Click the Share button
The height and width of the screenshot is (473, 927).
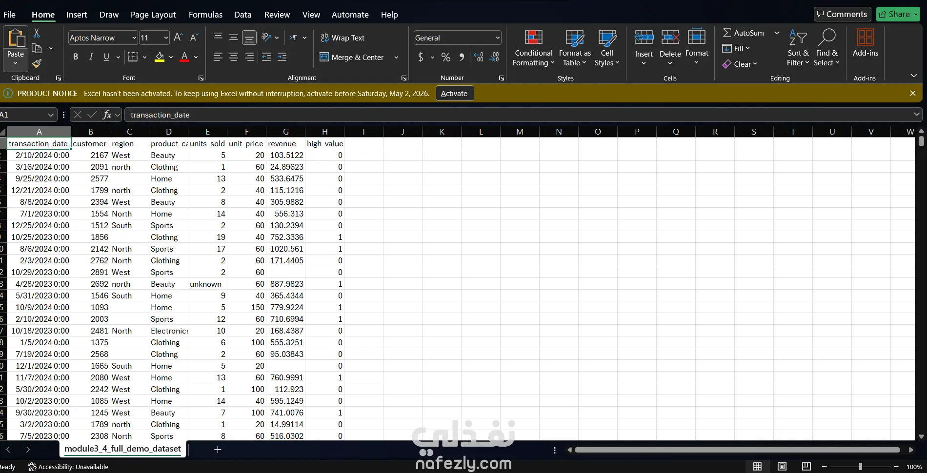coord(898,14)
